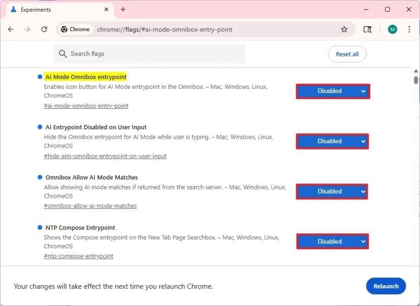Screen dimensions: 420x306
Task: Click the Reset all button
Action: (x=347, y=53)
